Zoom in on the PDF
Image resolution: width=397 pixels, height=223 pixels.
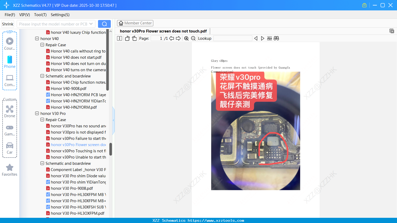coord(186,38)
